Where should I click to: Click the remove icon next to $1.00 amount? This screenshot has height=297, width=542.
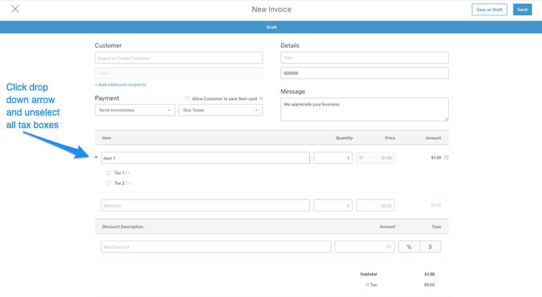(447, 158)
